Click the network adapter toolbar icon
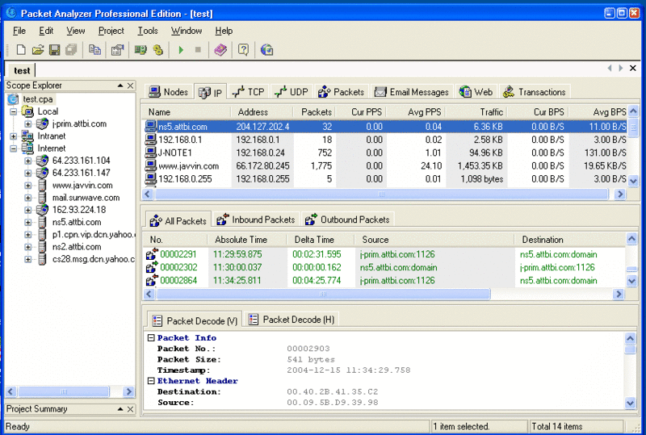646x435 pixels. (x=141, y=50)
